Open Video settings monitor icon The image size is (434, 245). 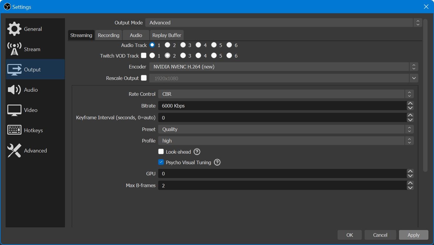click(x=14, y=110)
